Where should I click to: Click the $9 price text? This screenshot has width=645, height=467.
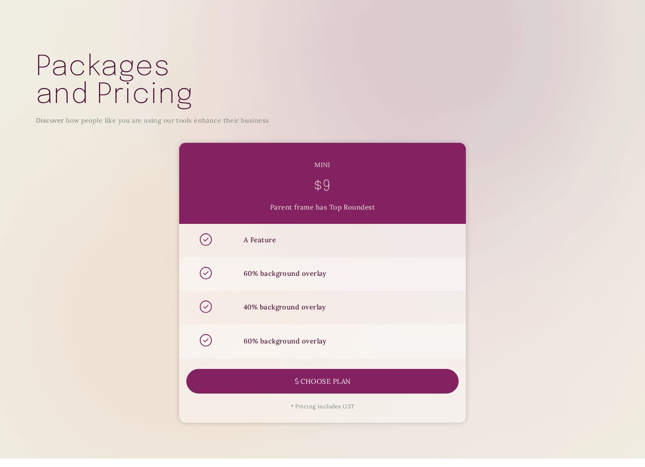[322, 185]
